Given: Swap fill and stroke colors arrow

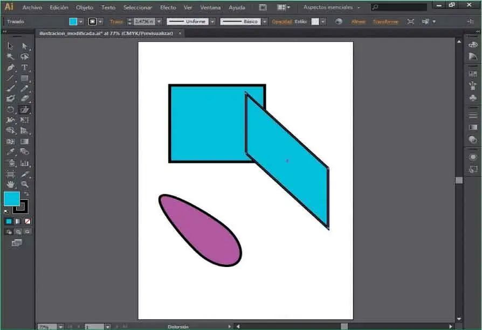Looking at the screenshot, I should (x=26, y=194).
